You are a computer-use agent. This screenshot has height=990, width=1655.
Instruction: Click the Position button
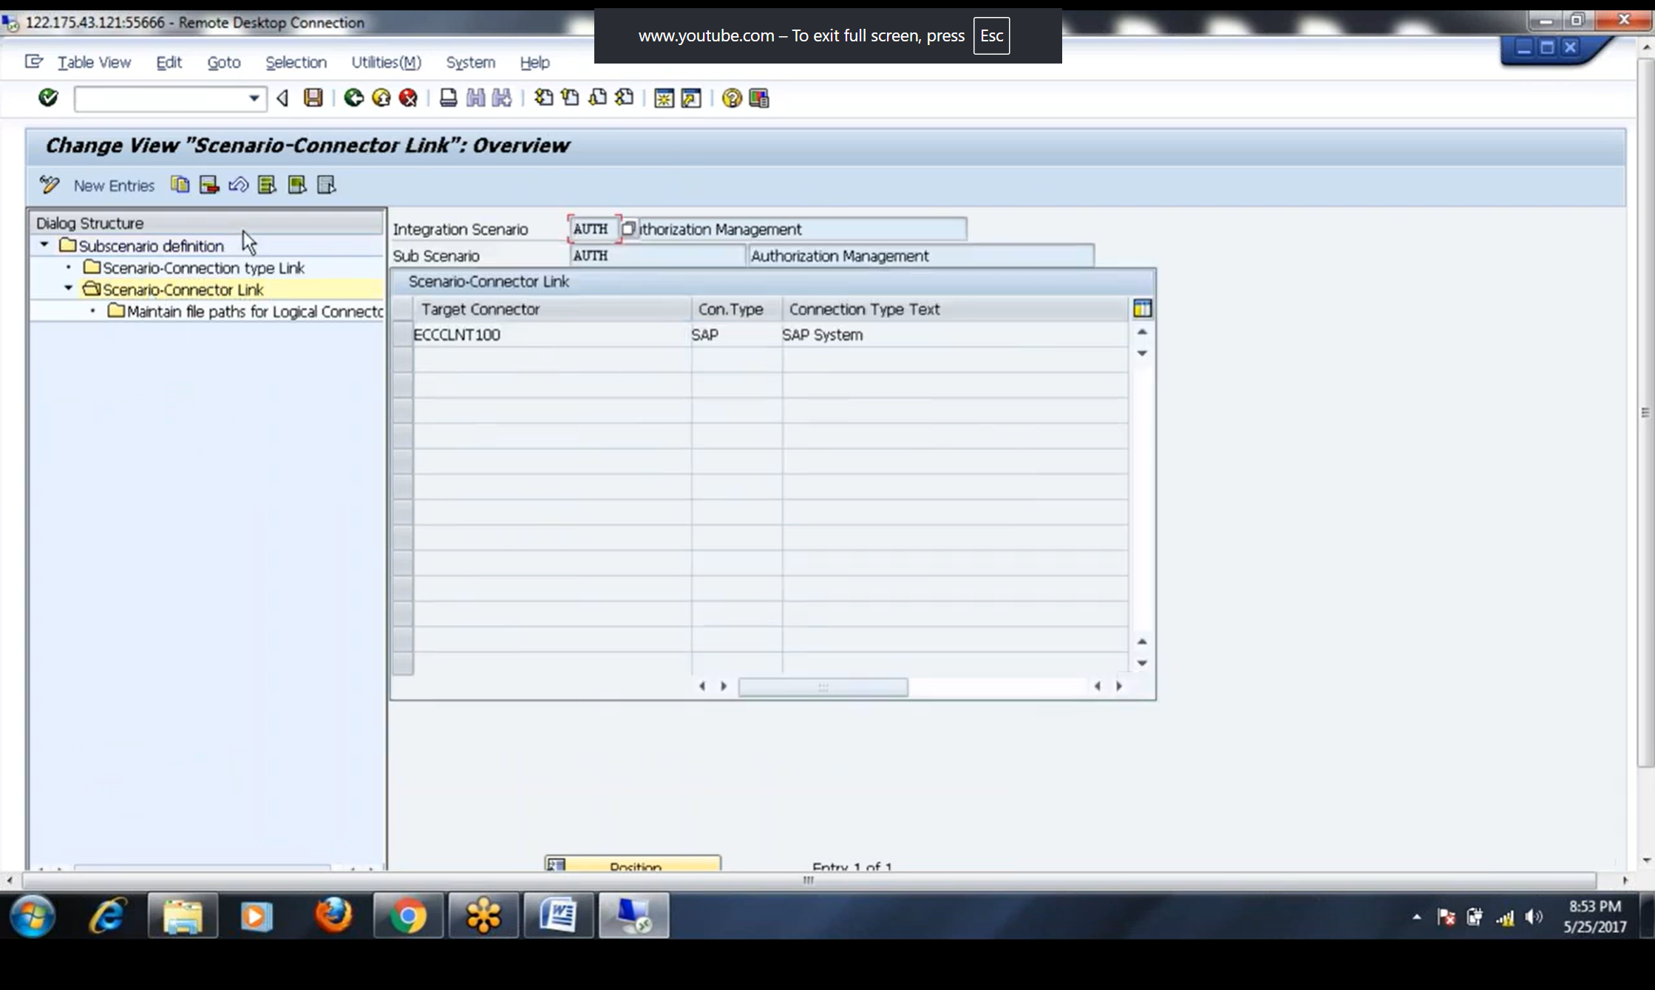pos(633,863)
